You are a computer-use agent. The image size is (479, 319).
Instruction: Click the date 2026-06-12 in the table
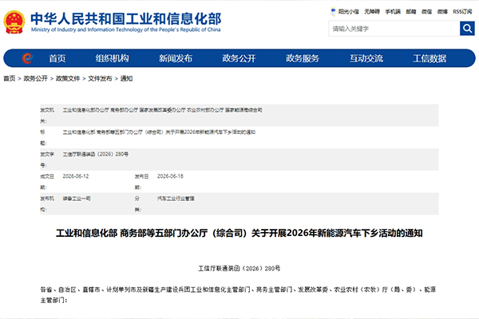[x=76, y=176]
